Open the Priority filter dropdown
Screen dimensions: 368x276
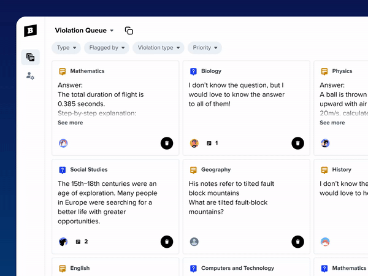(205, 48)
